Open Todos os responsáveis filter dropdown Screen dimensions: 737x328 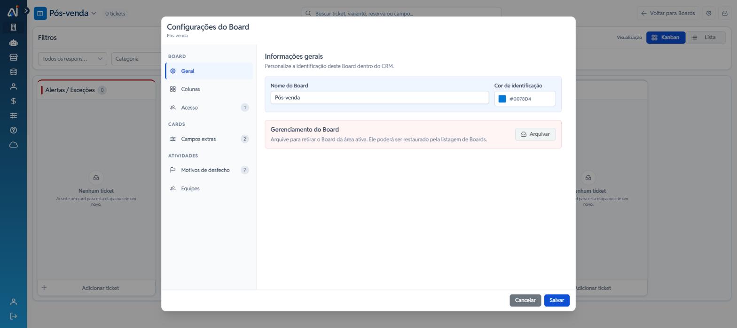pyautogui.click(x=72, y=59)
